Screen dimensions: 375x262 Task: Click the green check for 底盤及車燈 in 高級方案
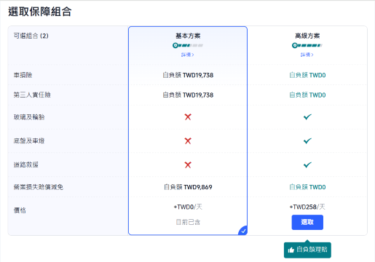[307, 141]
